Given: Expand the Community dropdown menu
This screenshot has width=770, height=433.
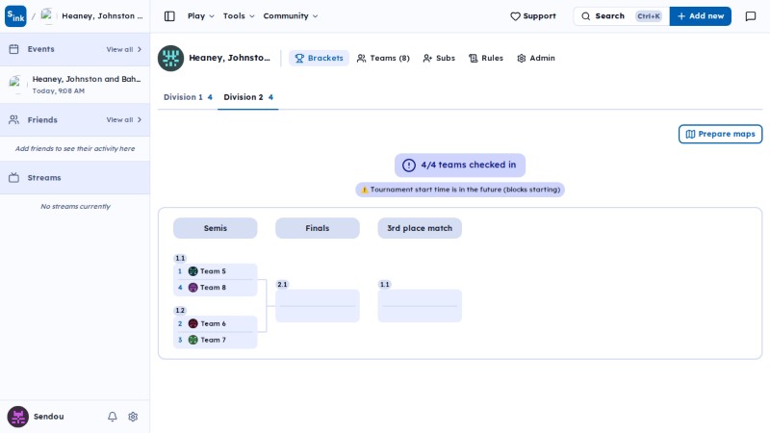Looking at the screenshot, I should 291,16.
